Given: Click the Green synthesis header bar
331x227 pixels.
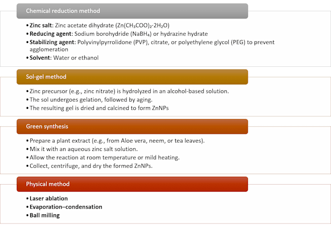Looking at the screenshot, I should click(132, 126).
